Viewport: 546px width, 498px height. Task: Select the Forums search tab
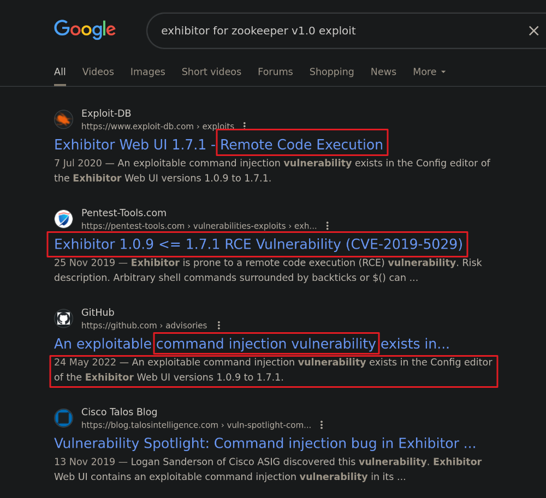tap(275, 72)
